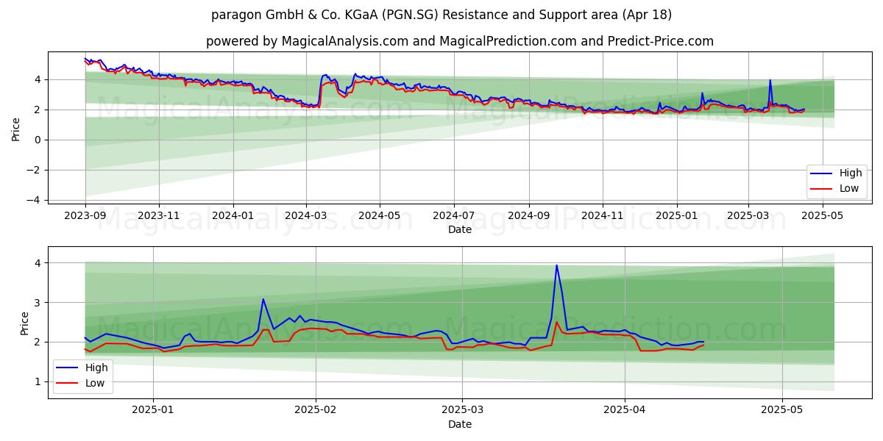Click '2025-01' on top chart date axis
This screenshot has width=883, height=441.
tap(676, 216)
